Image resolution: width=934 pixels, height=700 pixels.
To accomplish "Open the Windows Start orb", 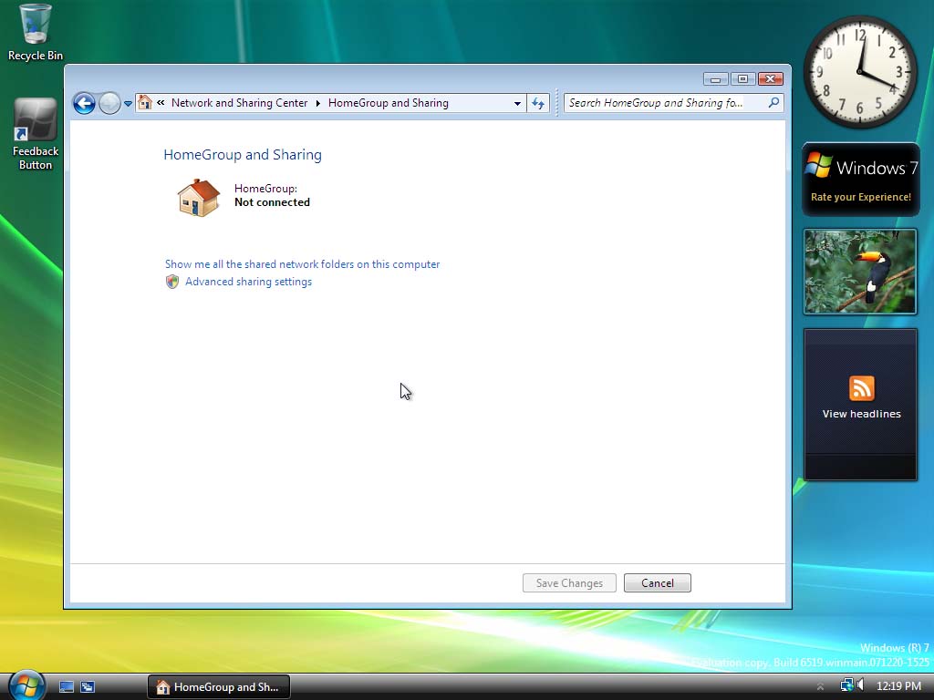I will [26, 685].
